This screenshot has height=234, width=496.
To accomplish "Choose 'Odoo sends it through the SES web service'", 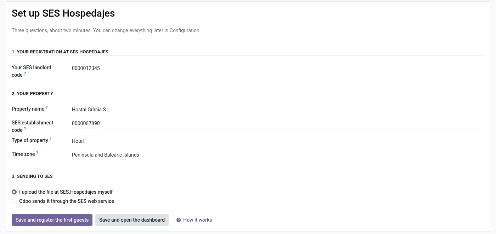I will coord(14,201).
